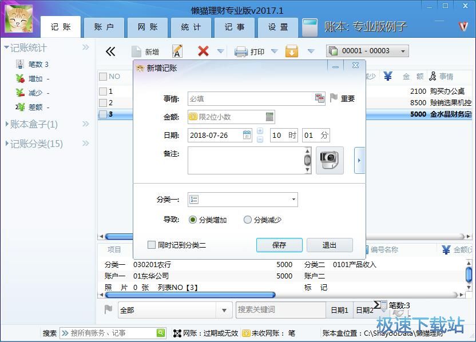Switch to the 设置 tab
This screenshot has height=342, width=476.
pos(278,27)
